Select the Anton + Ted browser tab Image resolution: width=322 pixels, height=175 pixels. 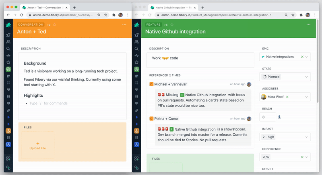pos(44,7)
